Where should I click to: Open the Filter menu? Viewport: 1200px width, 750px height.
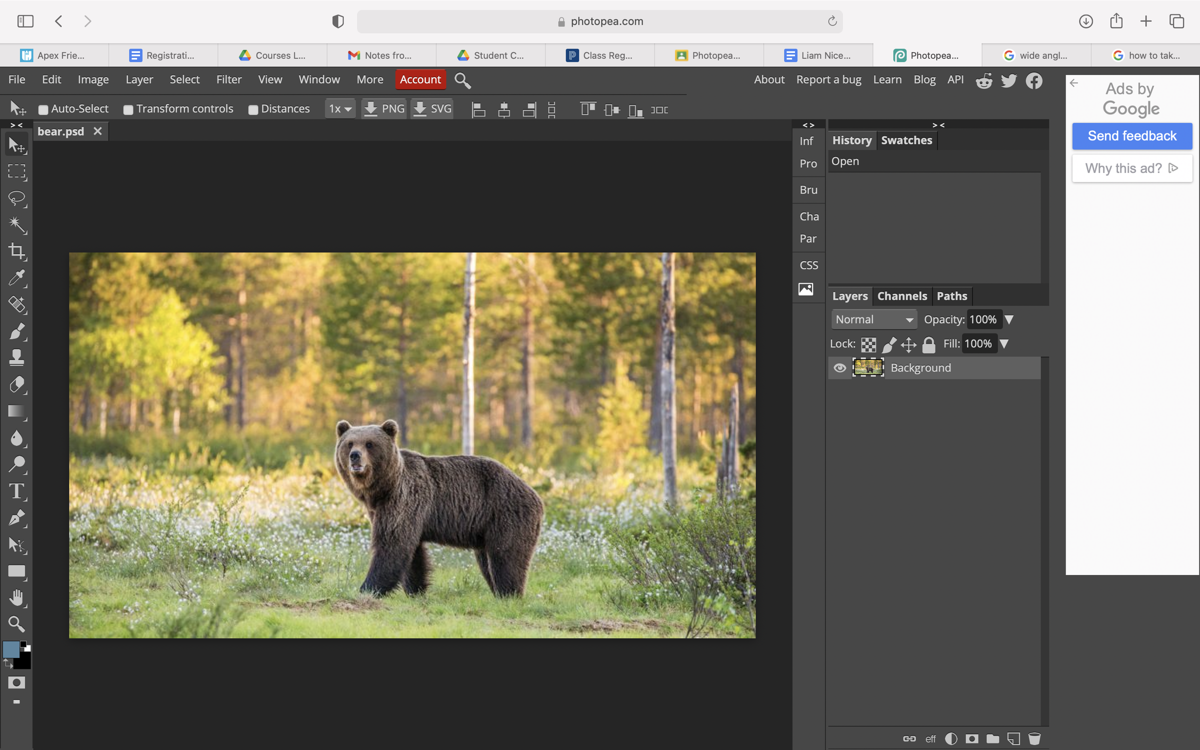pyautogui.click(x=228, y=79)
